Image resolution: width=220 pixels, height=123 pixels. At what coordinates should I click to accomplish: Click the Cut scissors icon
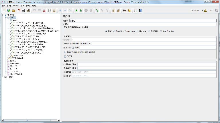pyautogui.click(x=44, y=11)
